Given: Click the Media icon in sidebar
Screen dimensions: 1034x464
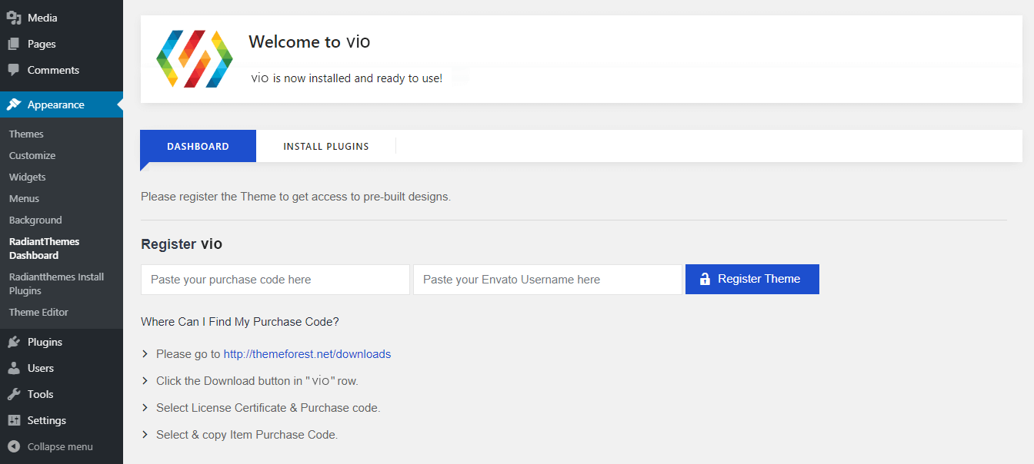Looking at the screenshot, I should click(x=14, y=18).
